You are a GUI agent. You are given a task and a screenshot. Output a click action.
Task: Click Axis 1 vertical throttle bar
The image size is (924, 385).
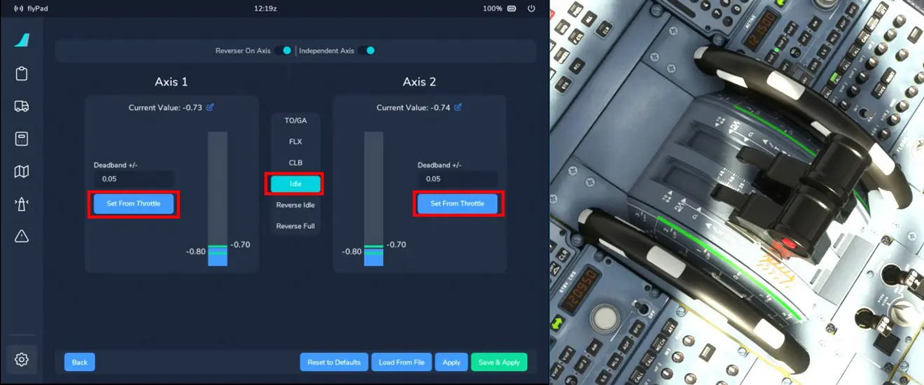(x=218, y=199)
